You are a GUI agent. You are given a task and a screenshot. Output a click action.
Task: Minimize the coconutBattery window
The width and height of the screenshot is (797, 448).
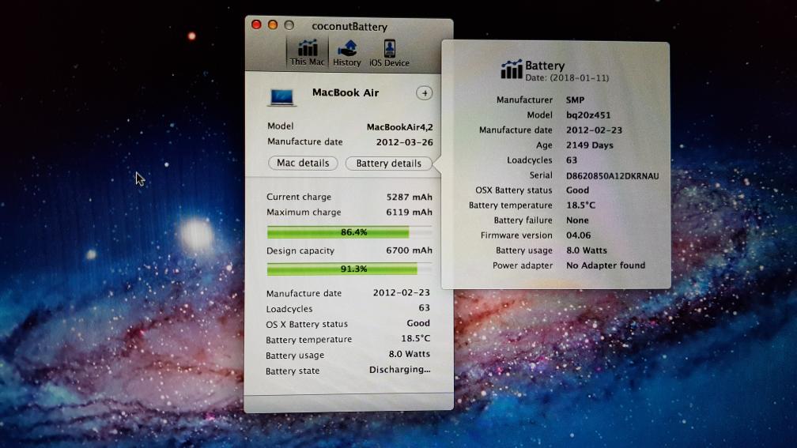pos(273,25)
